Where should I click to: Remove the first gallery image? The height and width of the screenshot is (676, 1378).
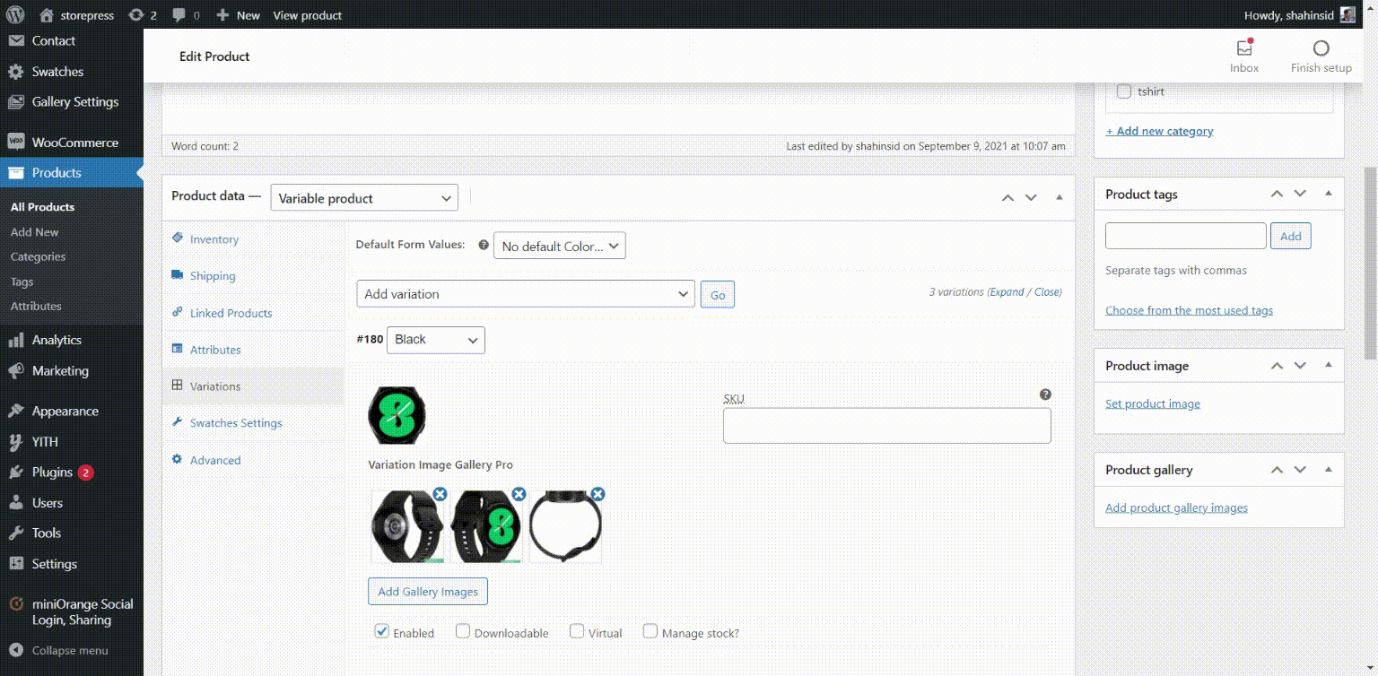pos(440,494)
